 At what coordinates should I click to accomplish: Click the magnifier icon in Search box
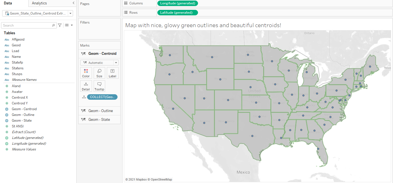pos(54,25)
